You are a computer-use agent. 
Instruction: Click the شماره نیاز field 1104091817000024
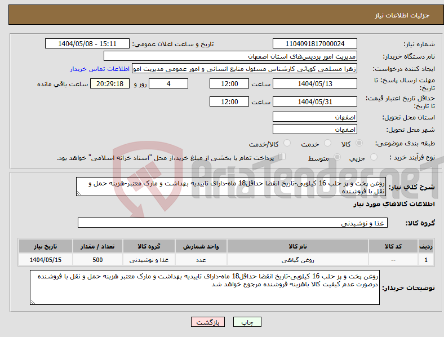pos(315,43)
